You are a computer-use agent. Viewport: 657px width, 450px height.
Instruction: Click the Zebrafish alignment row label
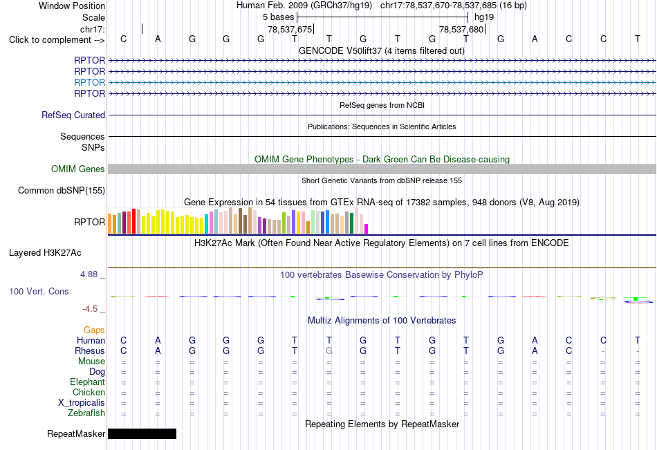tap(86, 413)
